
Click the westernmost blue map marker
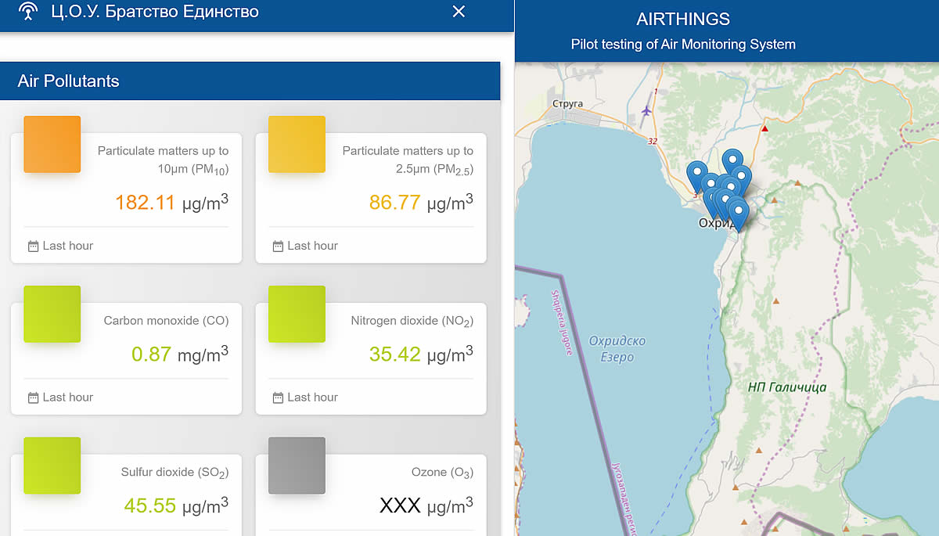[x=696, y=175]
